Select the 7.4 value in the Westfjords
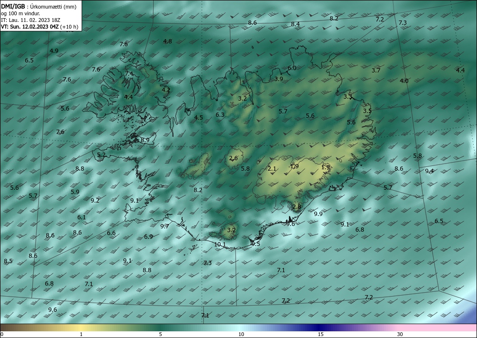The height and width of the screenshot is (338, 477). tap(129, 73)
